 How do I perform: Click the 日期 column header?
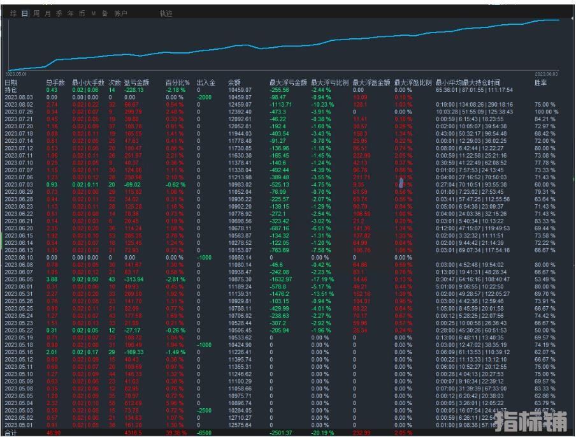click(x=11, y=82)
